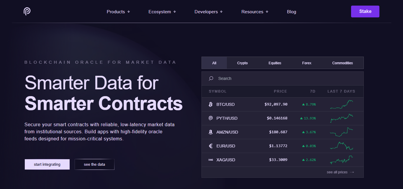This screenshot has width=403, height=189.
Task: Click the Bitcoin icon in the BTC/USD row
Action: click(211, 104)
